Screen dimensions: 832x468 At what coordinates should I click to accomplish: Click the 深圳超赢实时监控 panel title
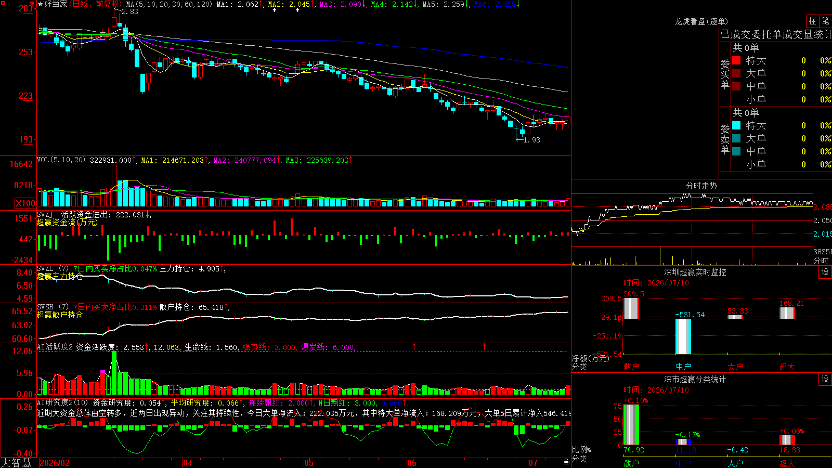click(695, 272)
